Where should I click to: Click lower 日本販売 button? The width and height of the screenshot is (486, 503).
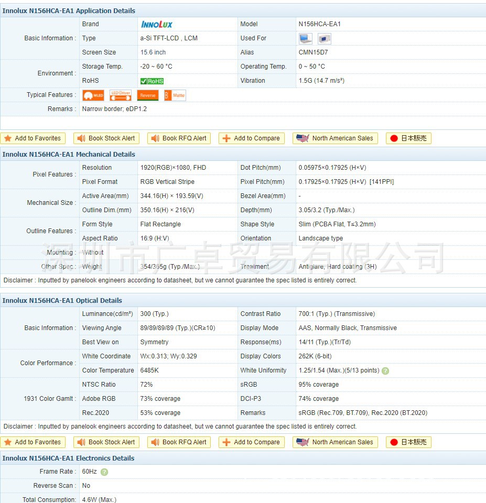[408, 442]
